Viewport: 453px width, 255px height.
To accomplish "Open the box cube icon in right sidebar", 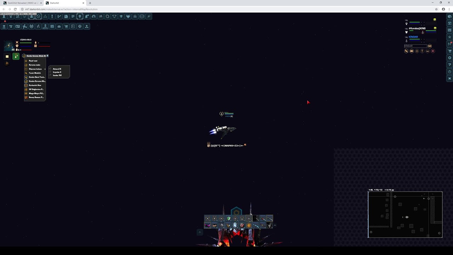I will 450,16.
